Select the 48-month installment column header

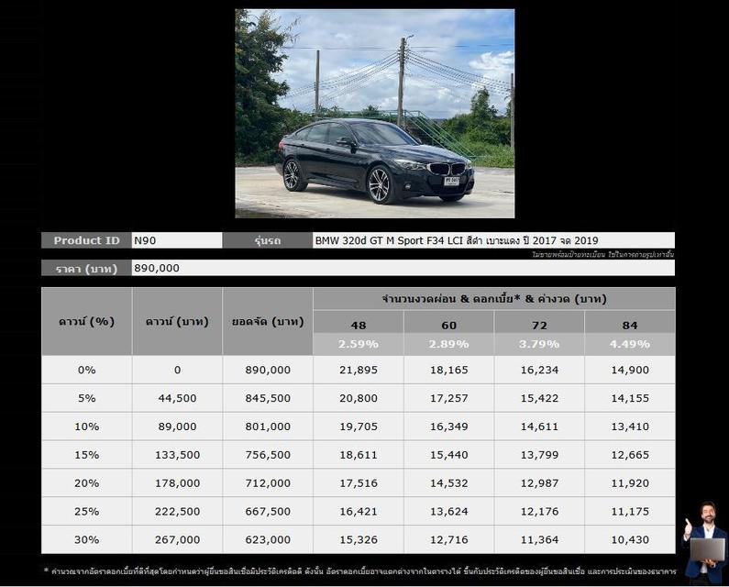pos(358,325)
